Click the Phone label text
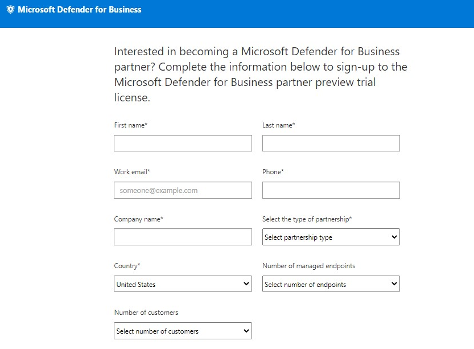The width and height of the screenshot is (474, 349). 273,172
